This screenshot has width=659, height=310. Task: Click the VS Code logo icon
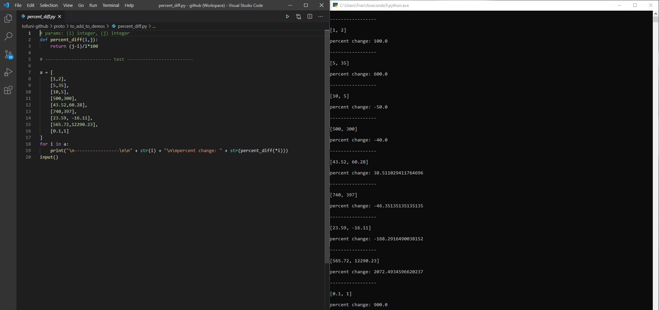pos(6,5)
